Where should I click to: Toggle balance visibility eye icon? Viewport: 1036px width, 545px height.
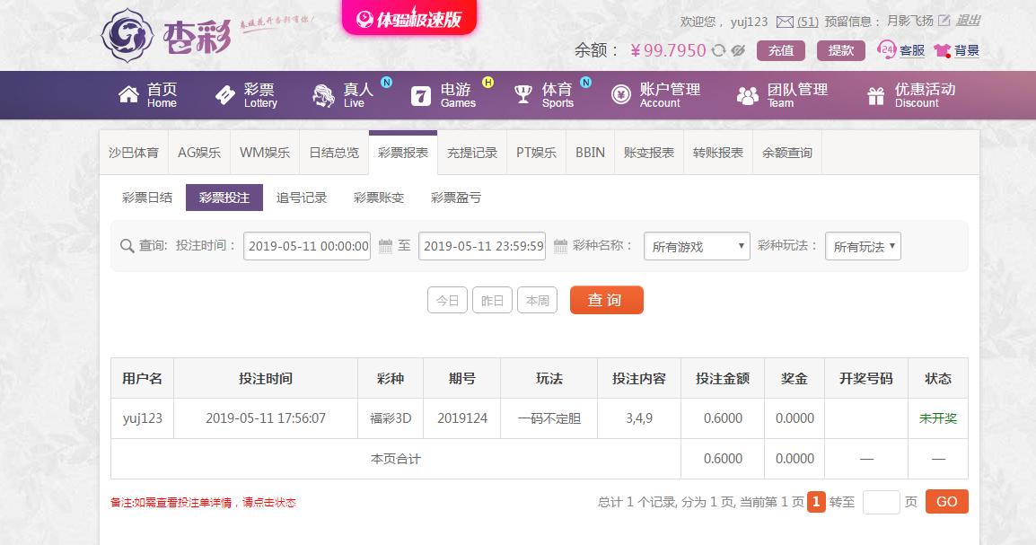tap(738, 51)
